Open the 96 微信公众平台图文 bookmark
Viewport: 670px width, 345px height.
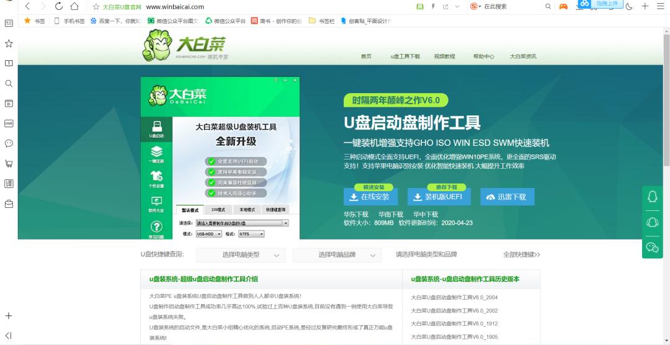(x=172, y=20)
